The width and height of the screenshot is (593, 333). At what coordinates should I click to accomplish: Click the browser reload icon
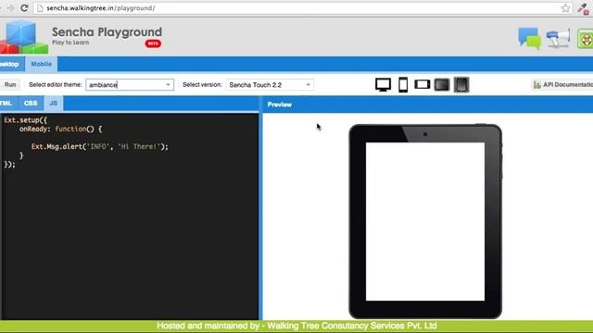pyautogui.click(x=24, y=8)
